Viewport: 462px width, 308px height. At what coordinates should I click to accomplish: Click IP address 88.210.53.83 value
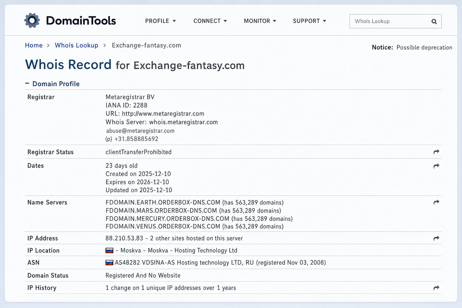point(124,239)
